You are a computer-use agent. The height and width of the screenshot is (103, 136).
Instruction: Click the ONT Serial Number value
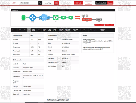(x=27, y=72)
